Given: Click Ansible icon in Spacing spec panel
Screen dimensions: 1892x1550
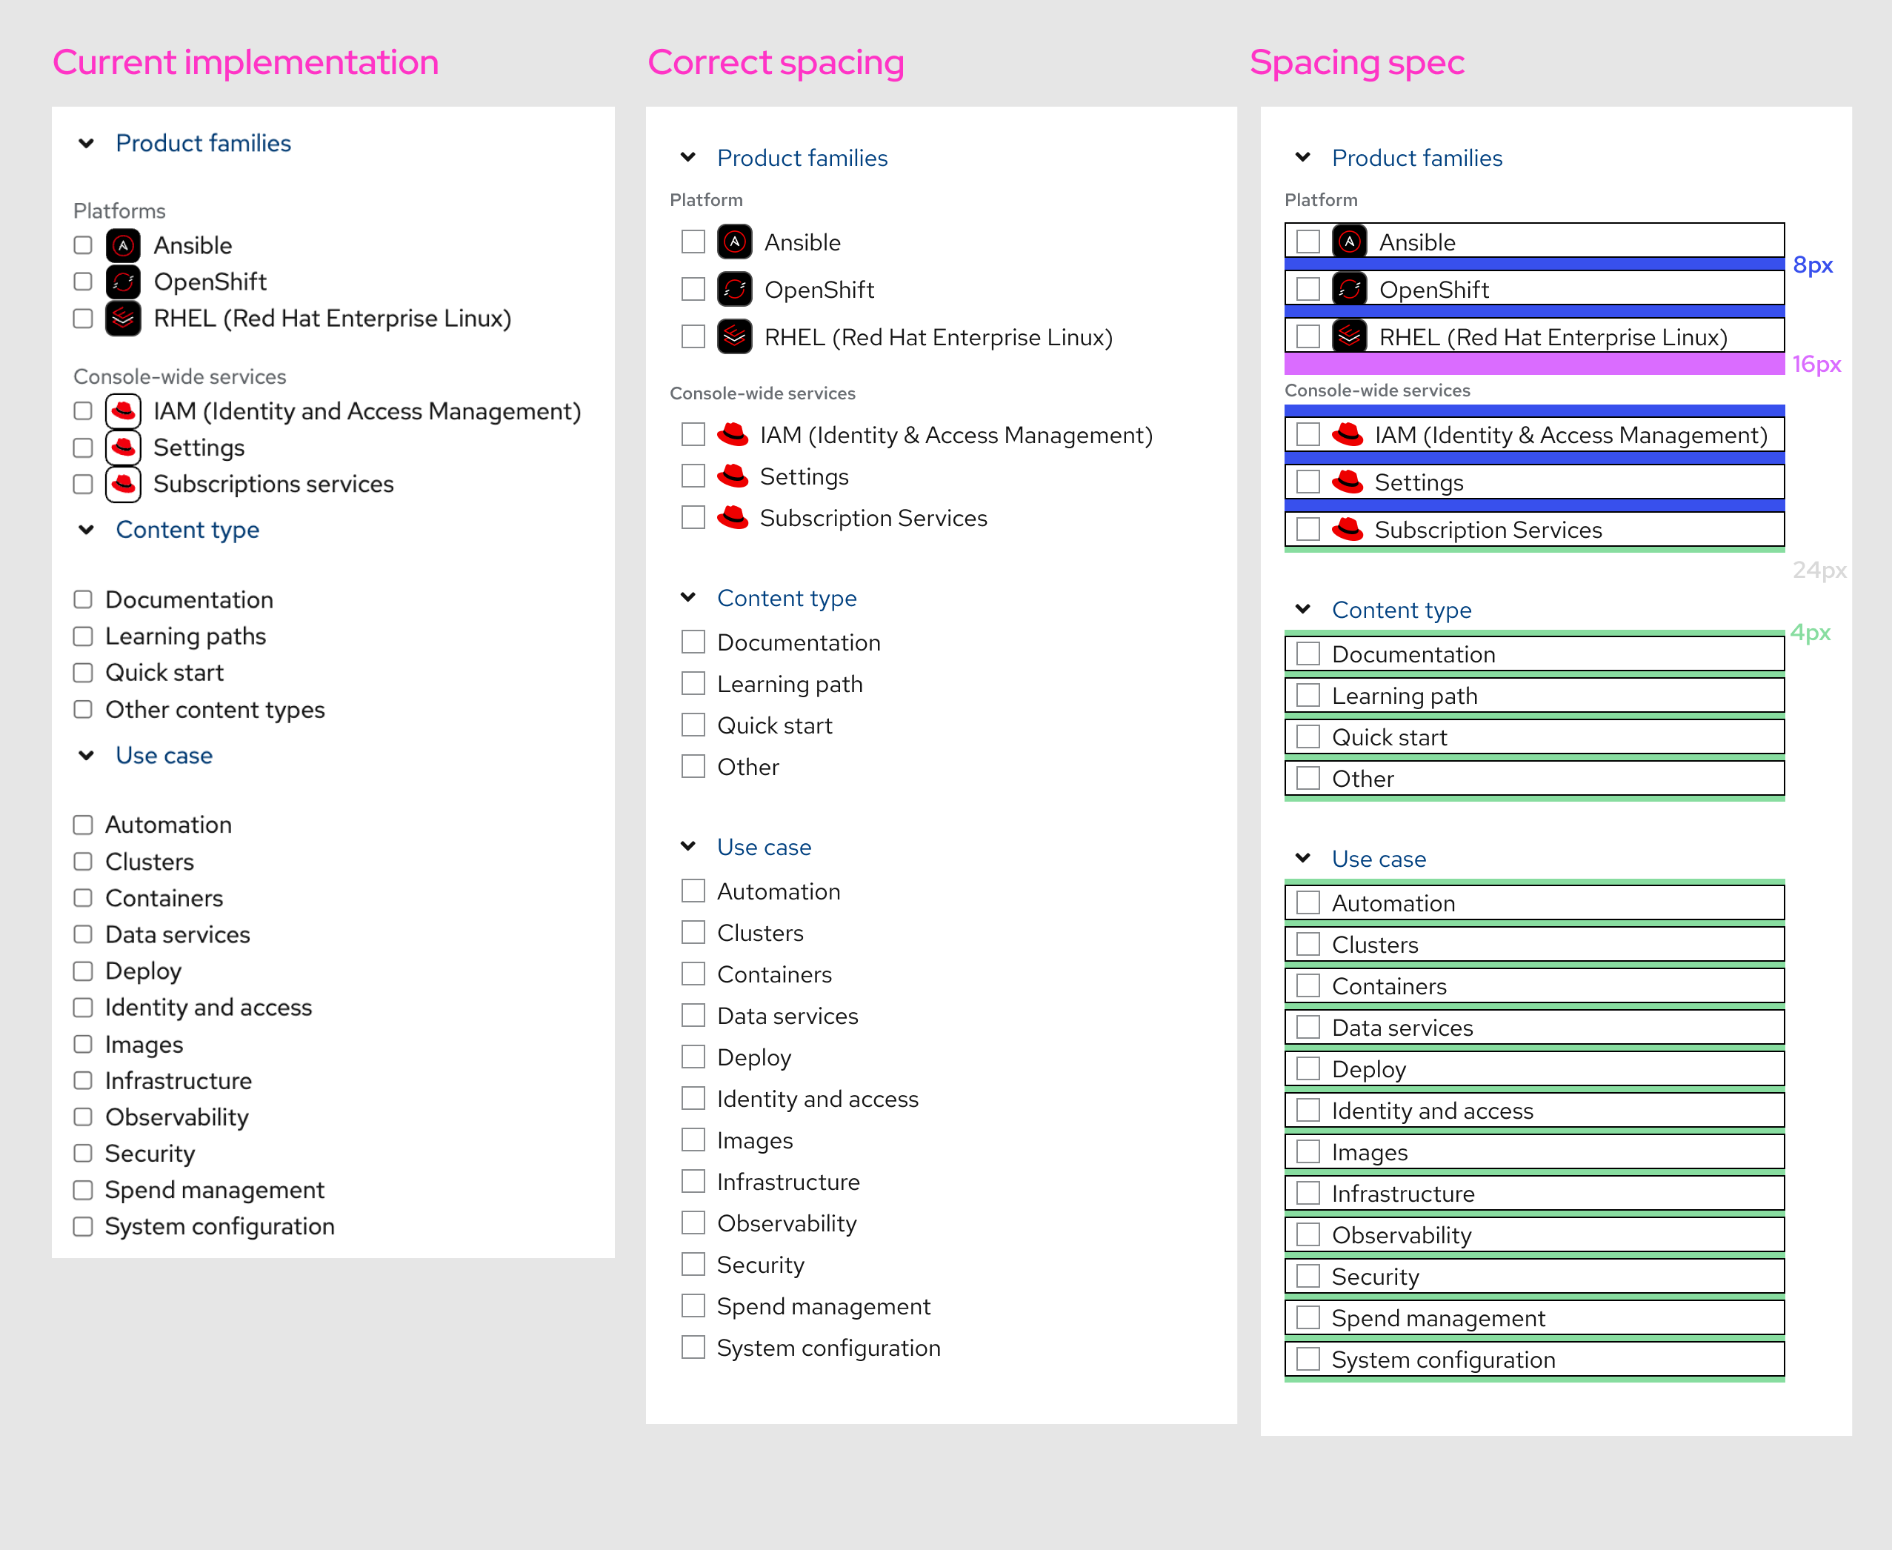Looking at the screenshot, I should [x=1349, y=242].
